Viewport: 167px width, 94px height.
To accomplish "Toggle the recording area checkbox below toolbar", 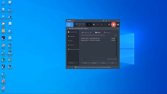I will 67,28.
